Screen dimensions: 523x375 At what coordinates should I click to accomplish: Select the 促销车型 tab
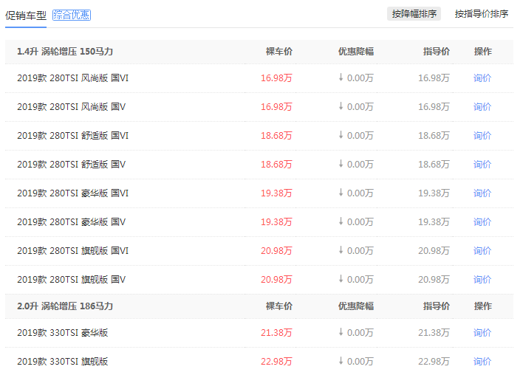coord(26,15)
